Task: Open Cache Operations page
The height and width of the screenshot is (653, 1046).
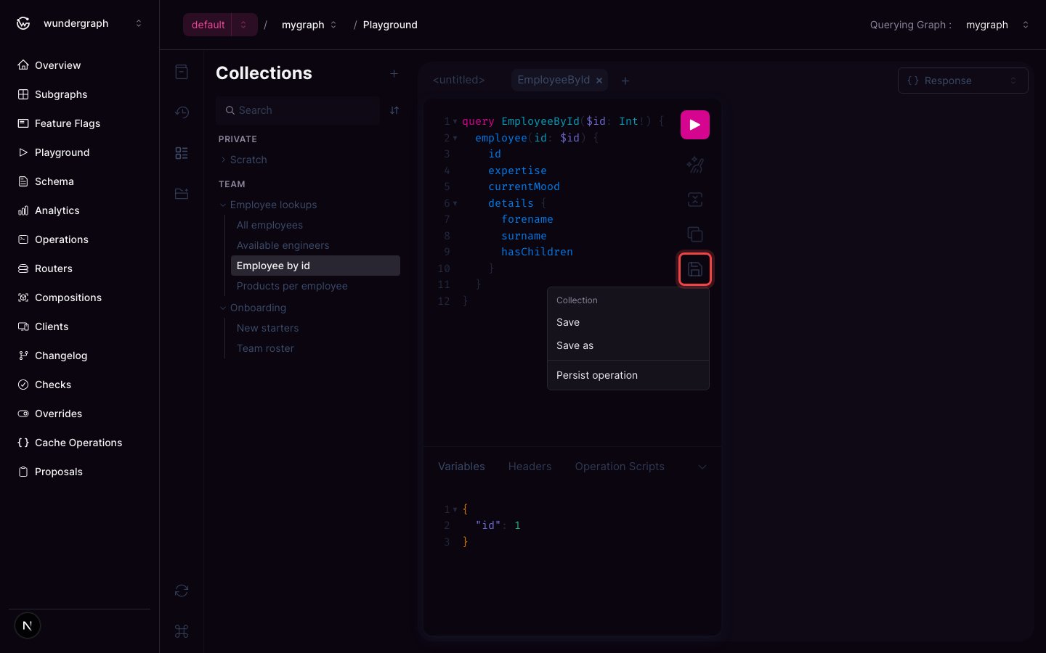Action: 80,443
